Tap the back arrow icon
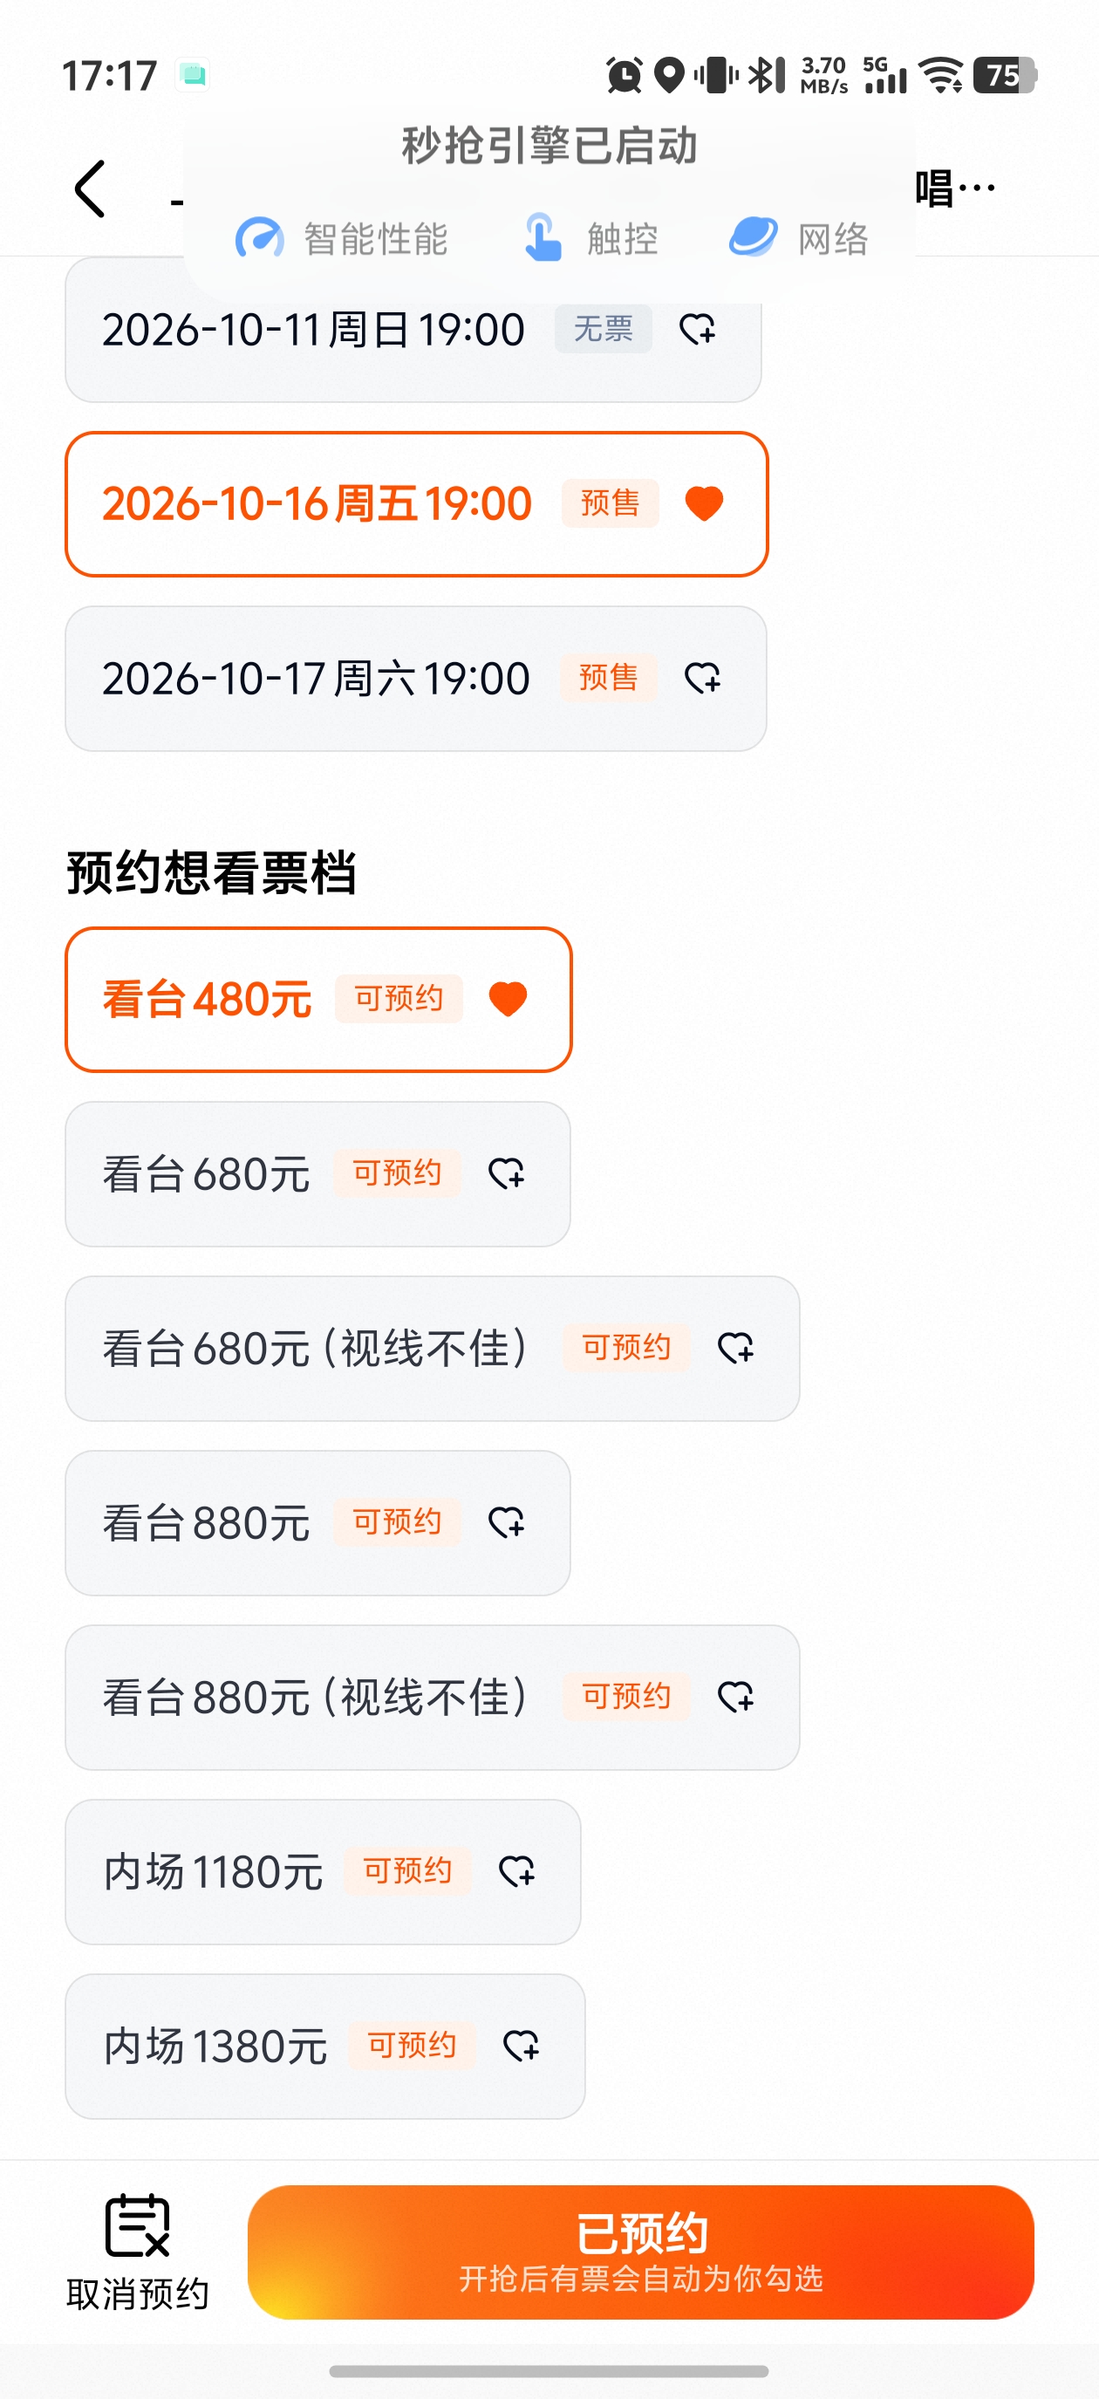1099x2399 pixels. 91,189
